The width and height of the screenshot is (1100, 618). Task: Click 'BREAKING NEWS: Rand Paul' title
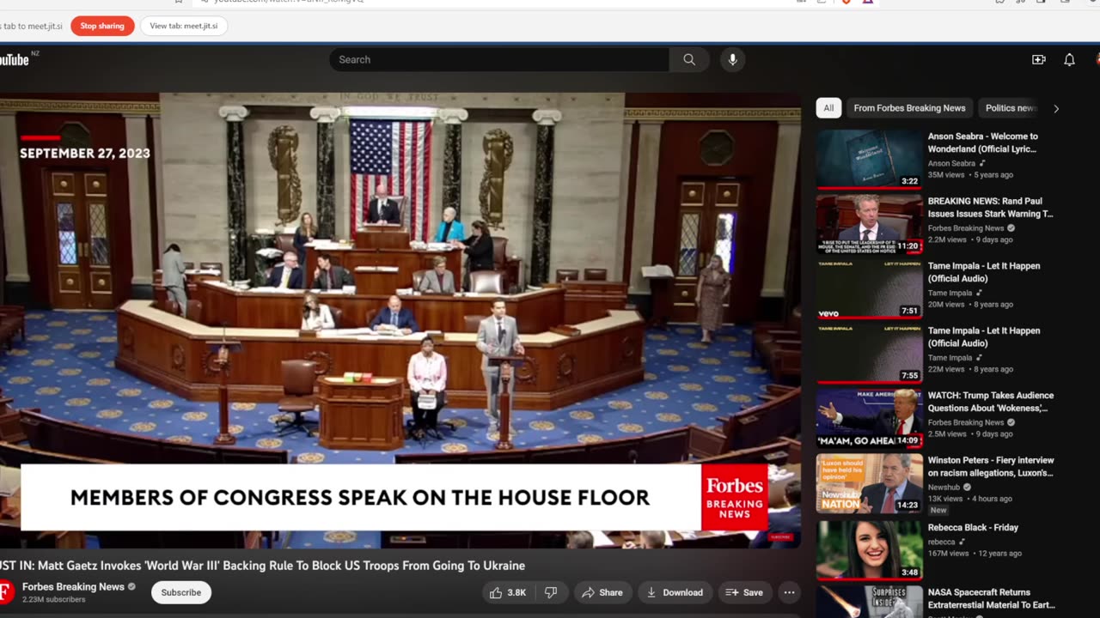click(x=990, y=207)
